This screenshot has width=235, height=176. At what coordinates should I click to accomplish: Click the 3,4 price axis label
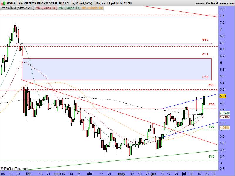point(222,150)
